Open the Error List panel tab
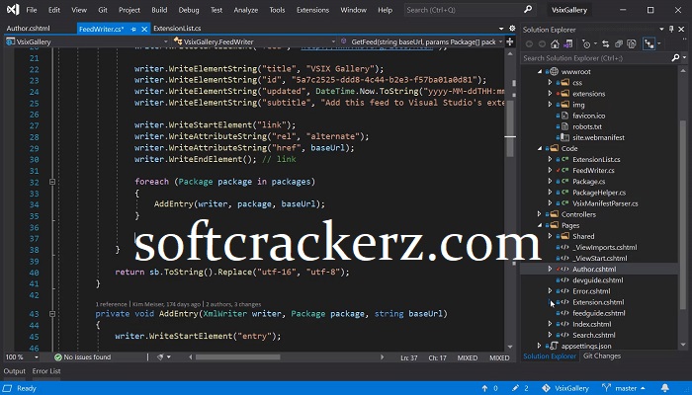Screen dimensions: 692x395 click(x=46, y=371)
